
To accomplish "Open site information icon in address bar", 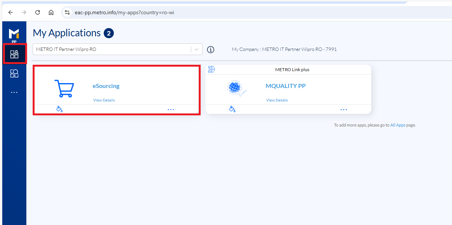I will pyautogui.click(x=67, y=12).
